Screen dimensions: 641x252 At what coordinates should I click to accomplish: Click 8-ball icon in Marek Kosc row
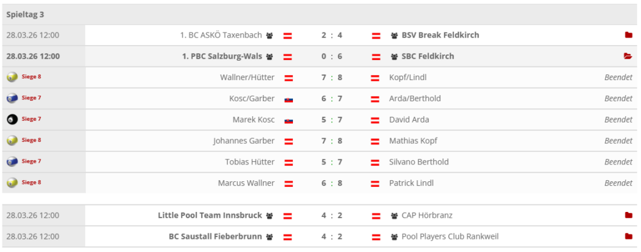[x=12, y=119]
